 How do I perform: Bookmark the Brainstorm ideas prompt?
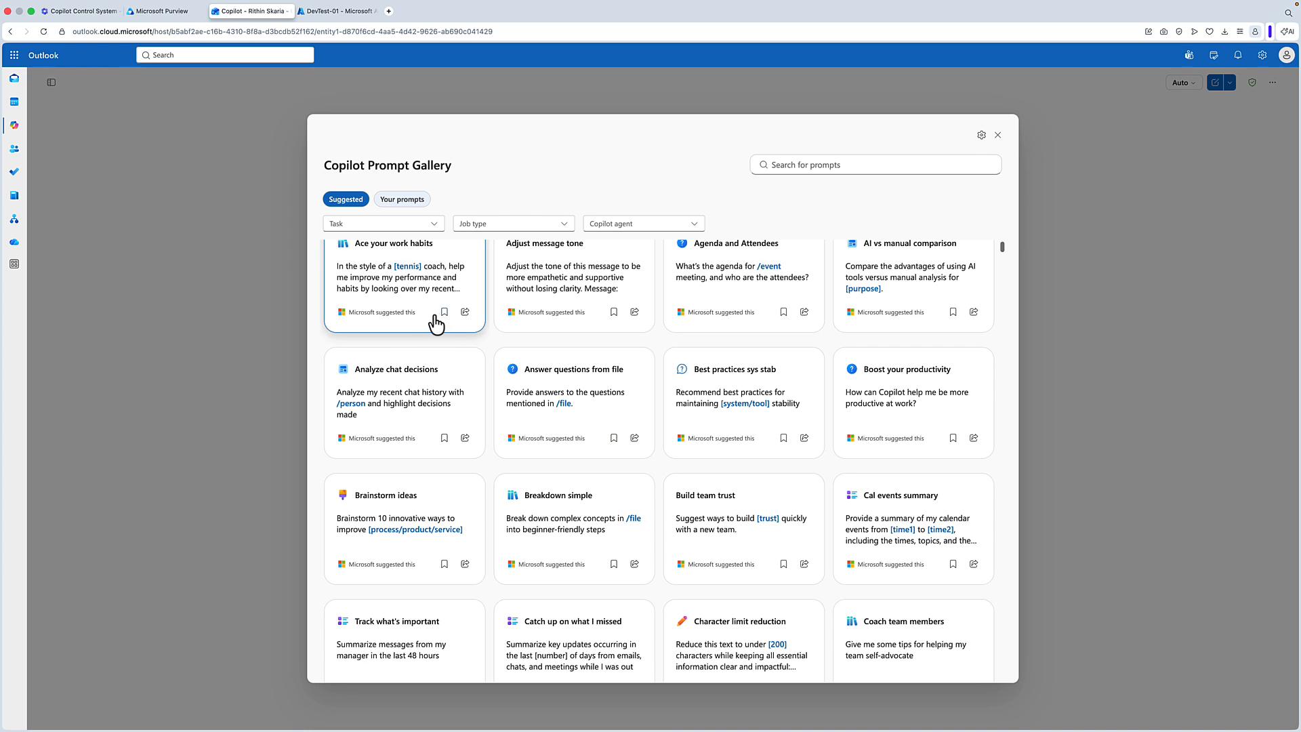click(x=445, y=564)
